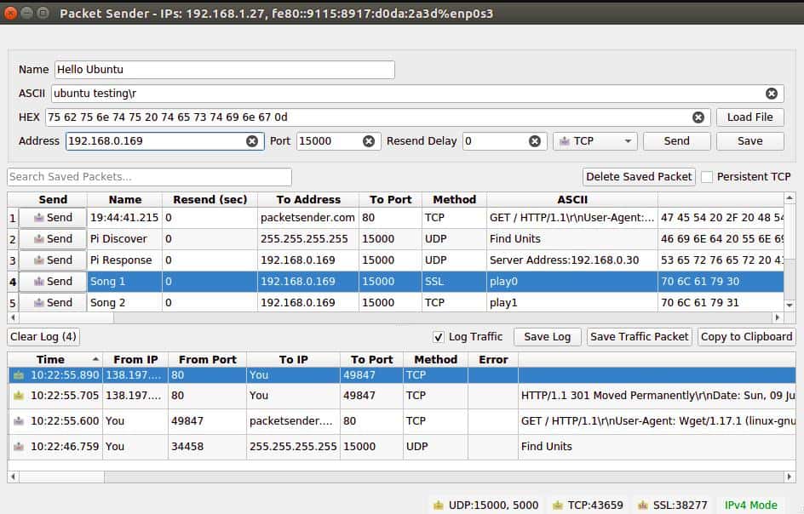
Task: Click the From IP column header in log
Action: 135,360
